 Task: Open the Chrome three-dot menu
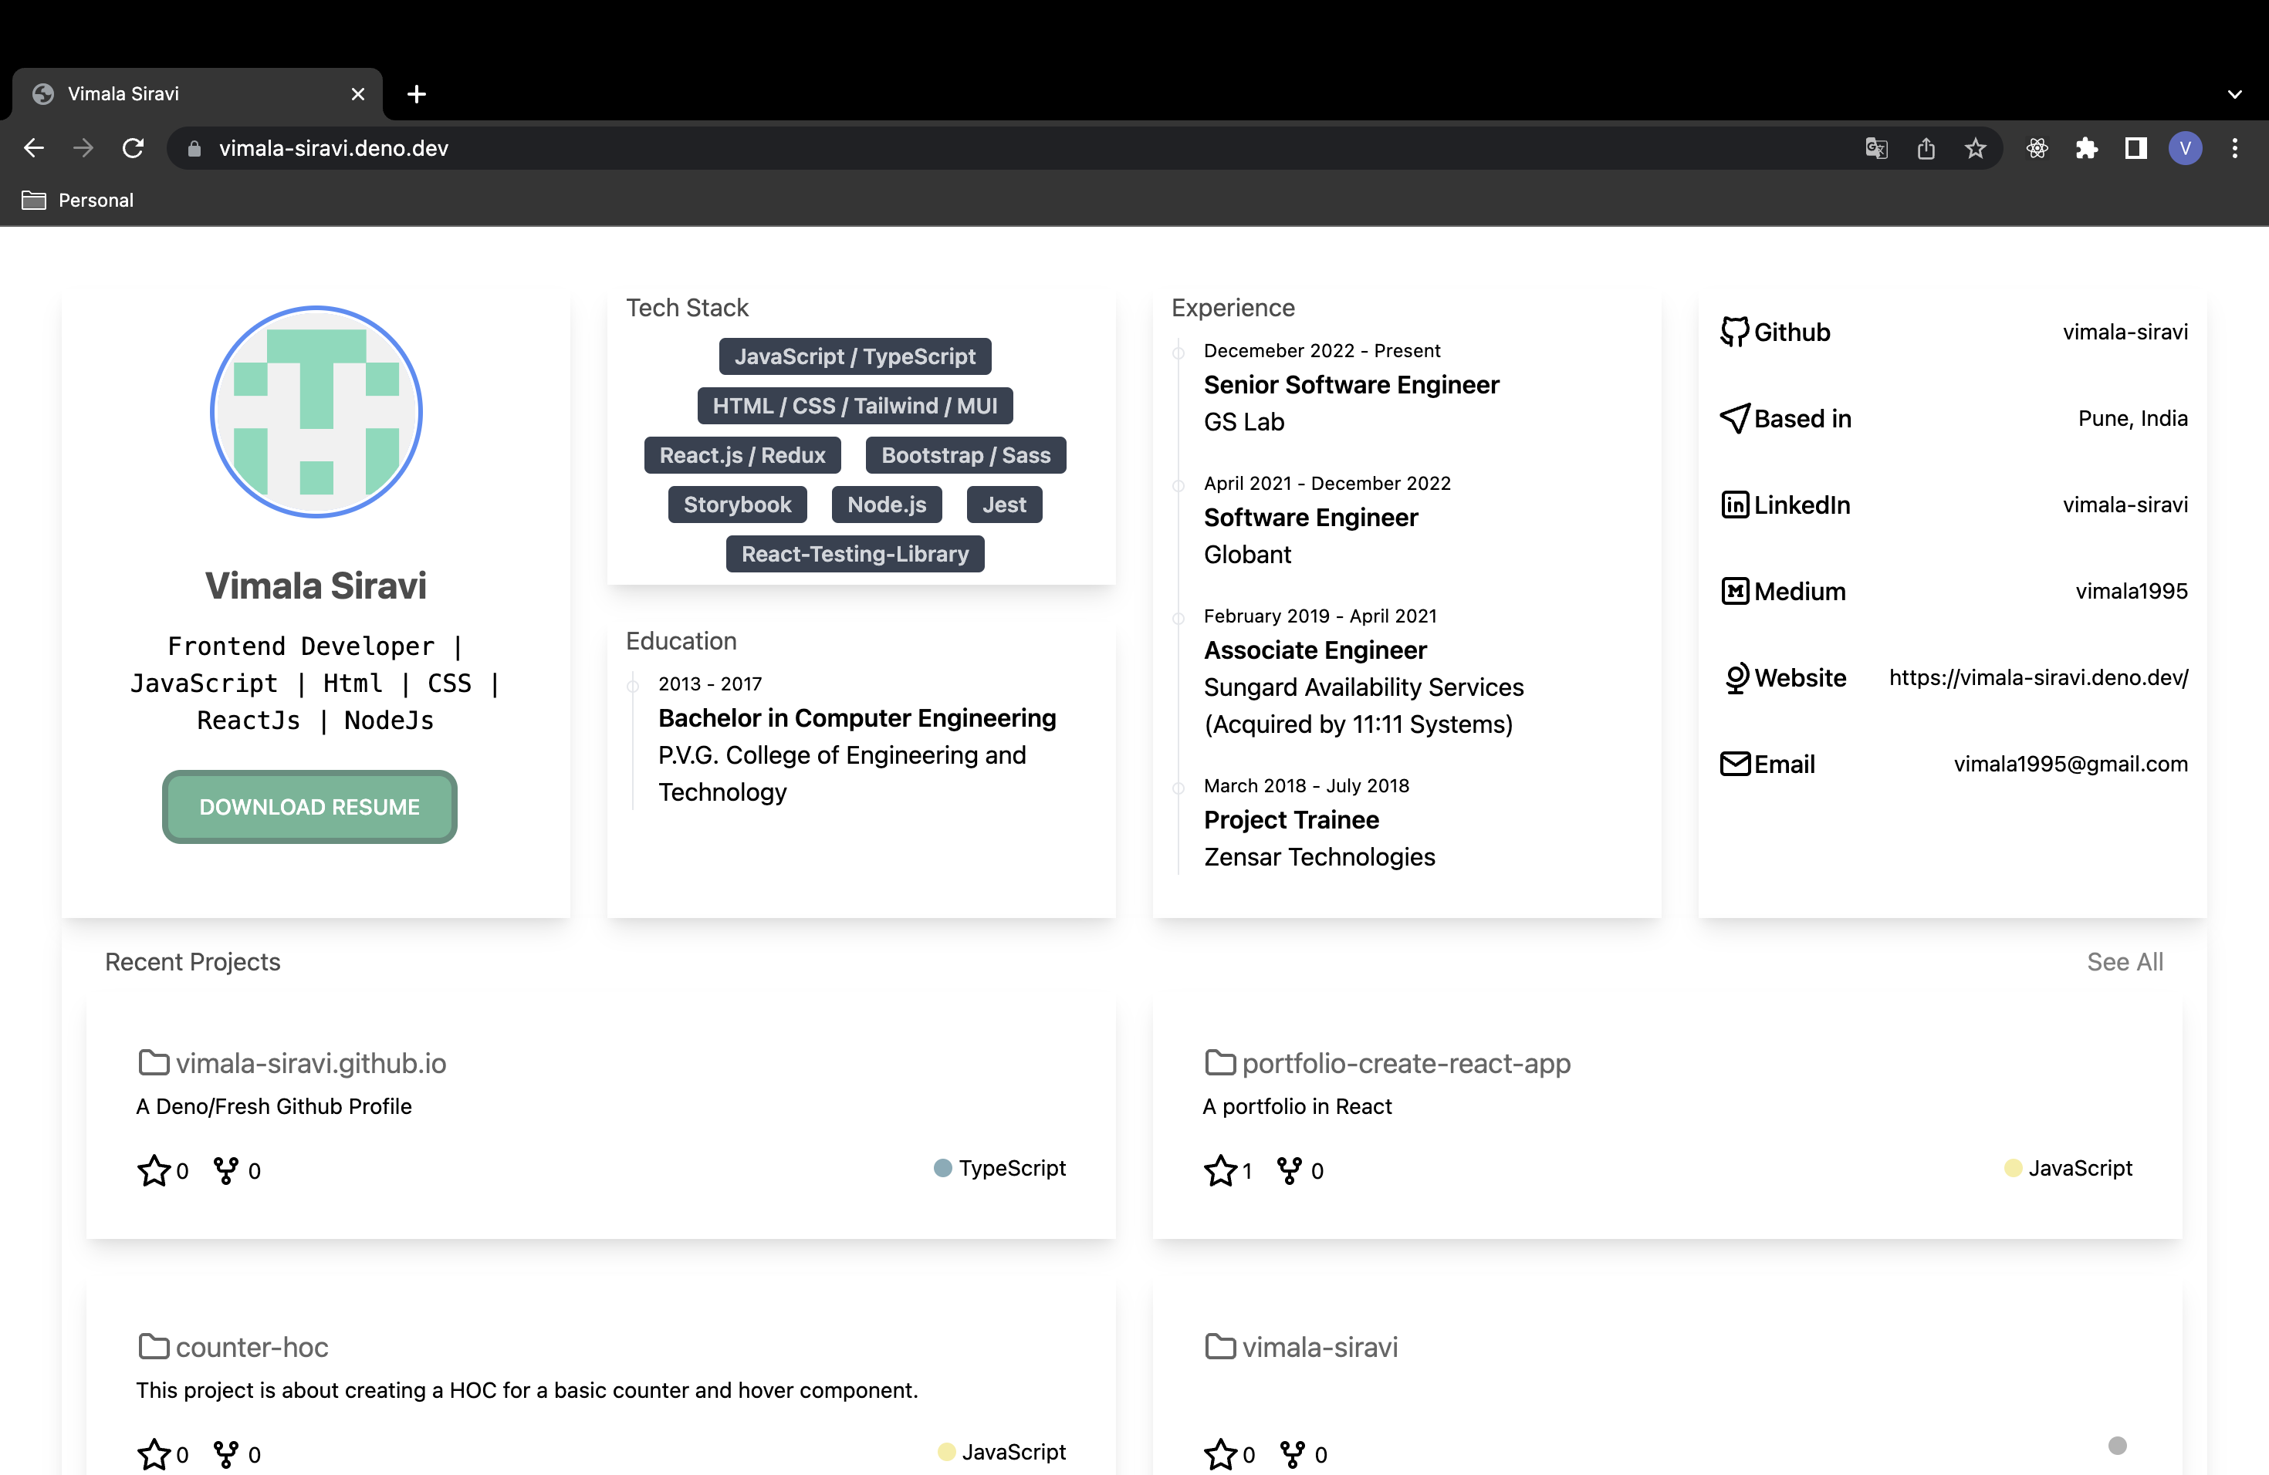2233,147
